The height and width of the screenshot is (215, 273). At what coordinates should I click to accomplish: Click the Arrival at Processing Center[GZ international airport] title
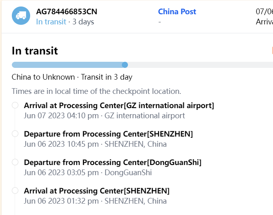[x=119, y=106]
